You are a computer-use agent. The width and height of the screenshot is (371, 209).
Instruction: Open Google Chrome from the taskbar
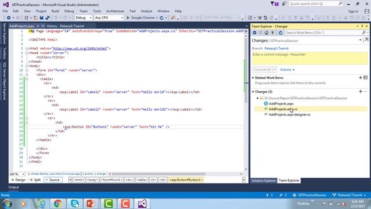[57, 204]
